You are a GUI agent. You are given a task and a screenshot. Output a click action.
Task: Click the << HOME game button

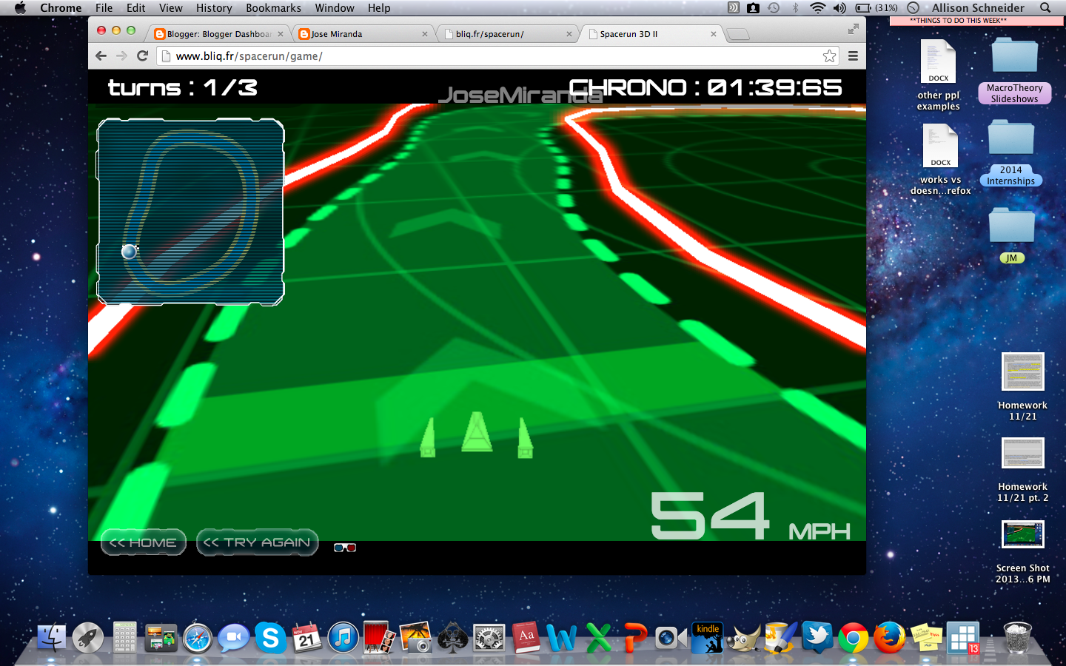click(143, 542)
